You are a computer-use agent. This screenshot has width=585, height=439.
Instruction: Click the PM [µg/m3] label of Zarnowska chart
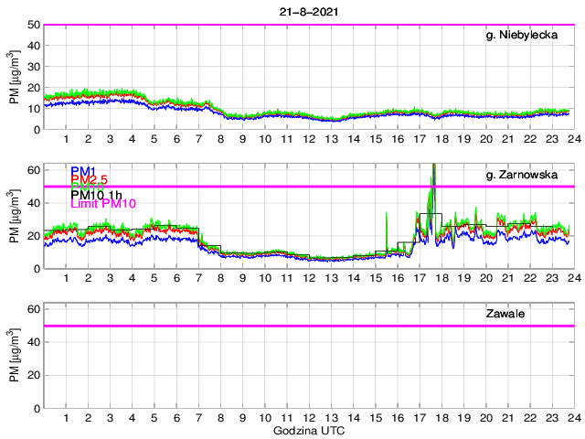point(14,216)
